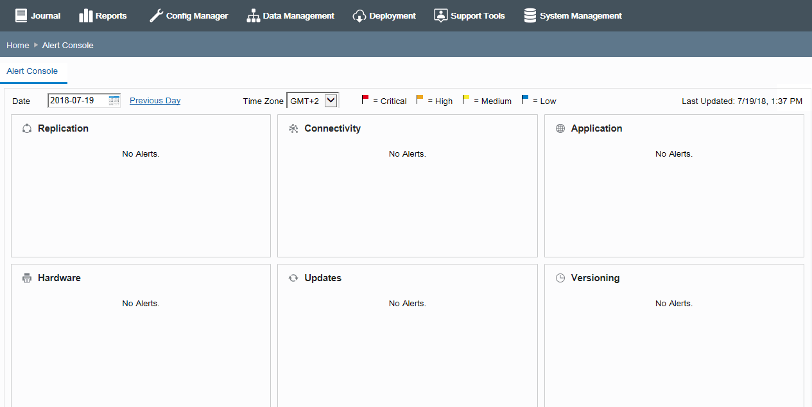The width and height of the screenshot is (812, 407).
Task: Click the Deployment cloud icon
Action: pos(359,15)
